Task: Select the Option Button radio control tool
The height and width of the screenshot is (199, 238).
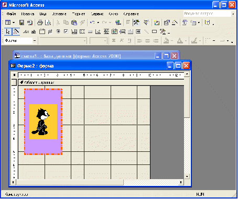Action: (x=58, y=31)
